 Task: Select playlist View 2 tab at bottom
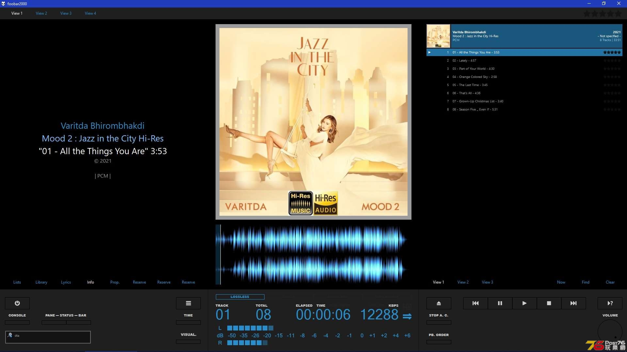463,282
